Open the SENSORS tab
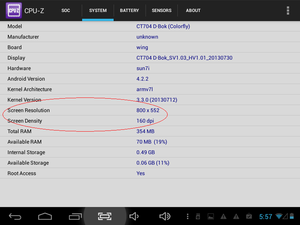 pos(161,11)
